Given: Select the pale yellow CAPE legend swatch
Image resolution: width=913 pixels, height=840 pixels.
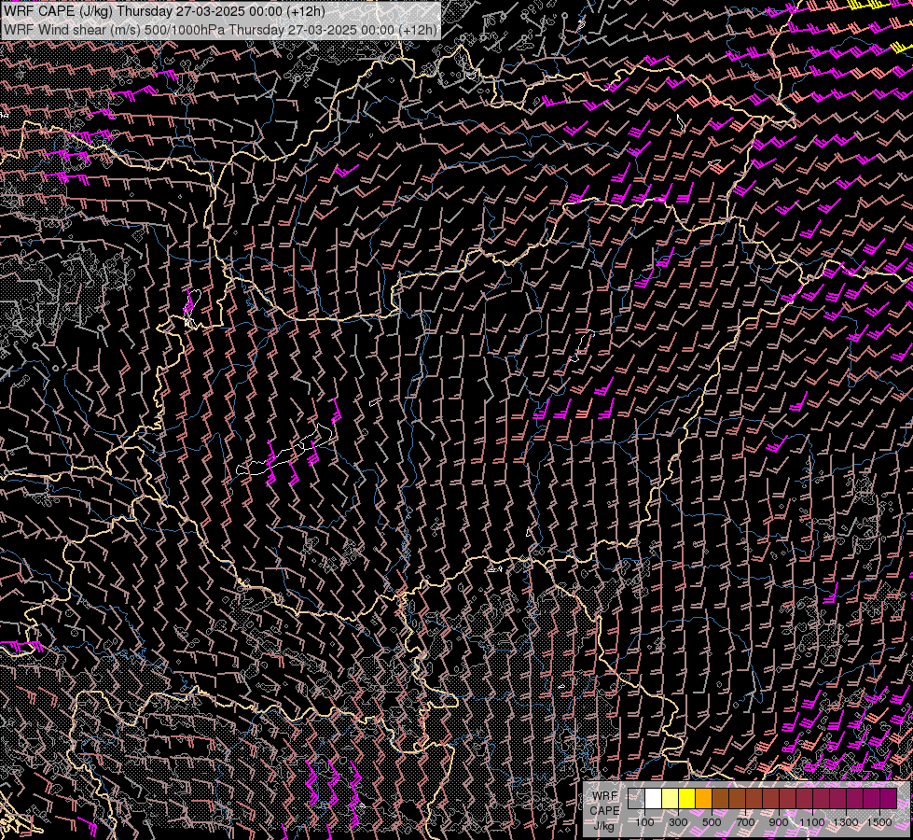Looking at the screenshot, I should click(x=671, y=799).
